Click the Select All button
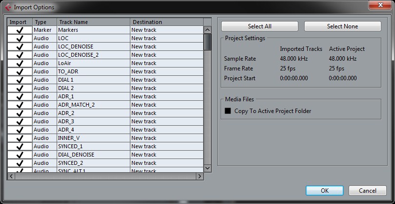This screenshot has width=395, height=204. click(260, 26)
